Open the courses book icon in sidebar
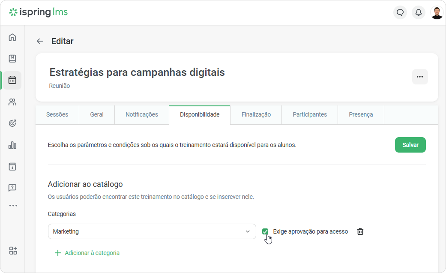The width and height of the screenshot is (446, 273). point(12,59)
